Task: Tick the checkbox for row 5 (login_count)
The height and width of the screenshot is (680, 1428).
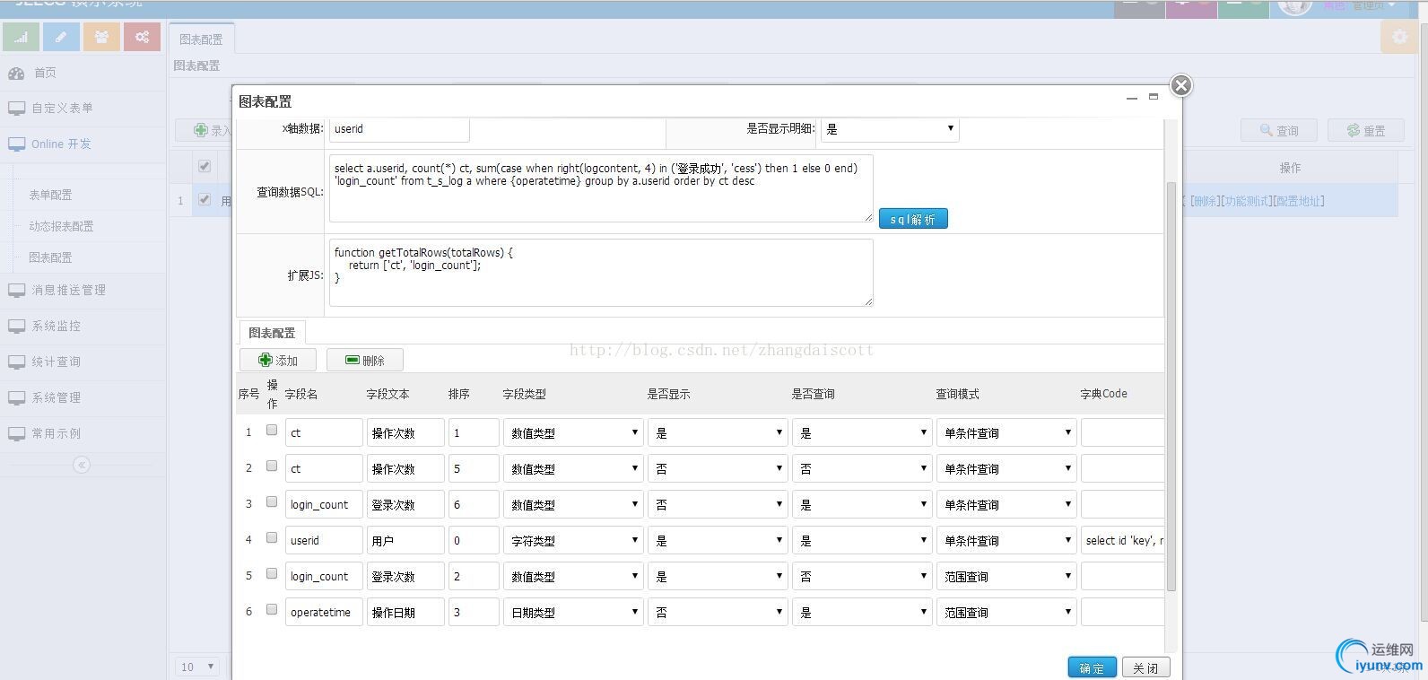Action: pos(272,574)
